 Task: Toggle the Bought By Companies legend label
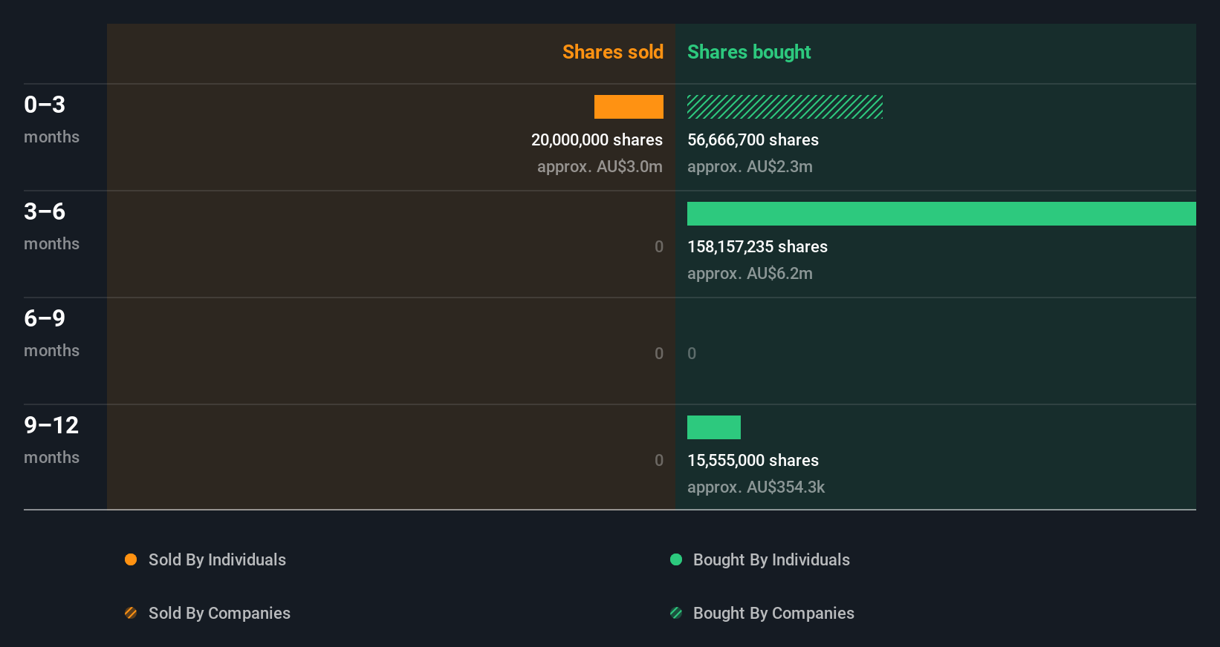(773, 613)
